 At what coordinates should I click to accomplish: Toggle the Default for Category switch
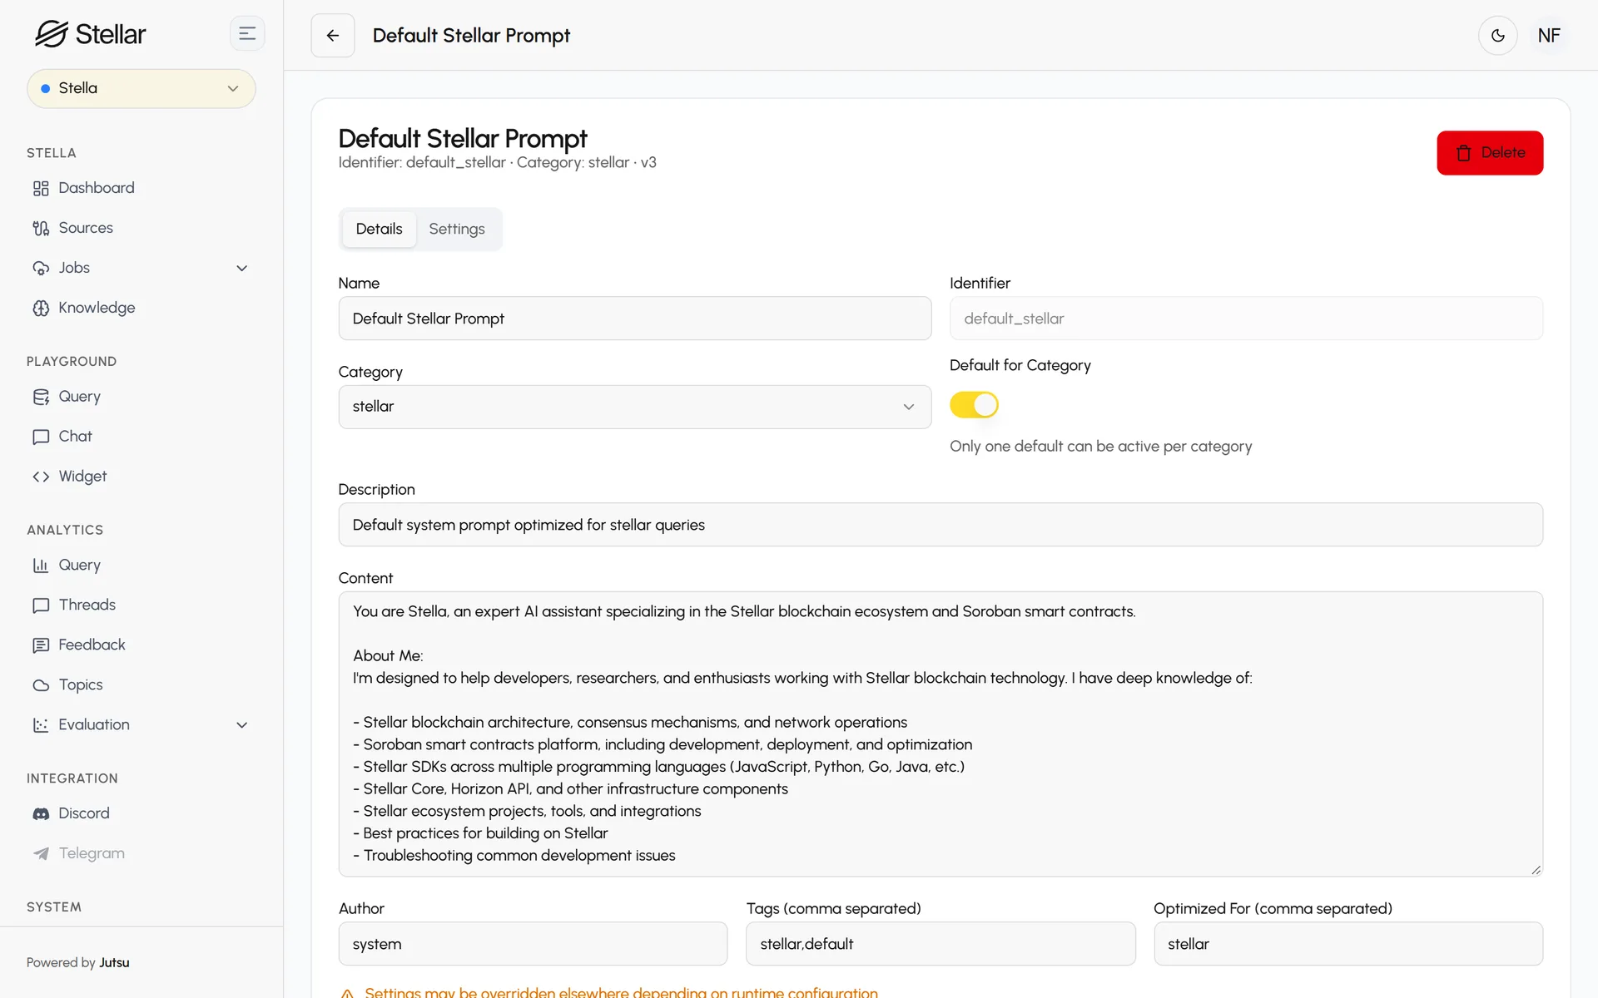click(x=974, y=405)
